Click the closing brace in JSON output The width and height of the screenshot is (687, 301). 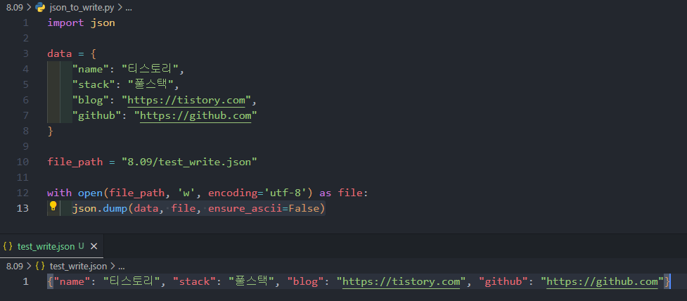[667, 281]
